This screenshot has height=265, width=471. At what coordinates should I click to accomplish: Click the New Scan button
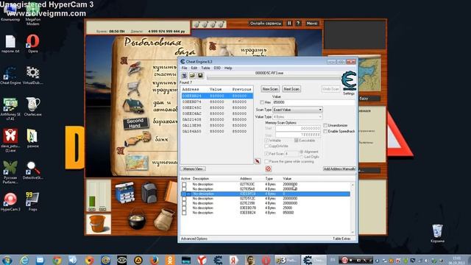tap(270, 89)
